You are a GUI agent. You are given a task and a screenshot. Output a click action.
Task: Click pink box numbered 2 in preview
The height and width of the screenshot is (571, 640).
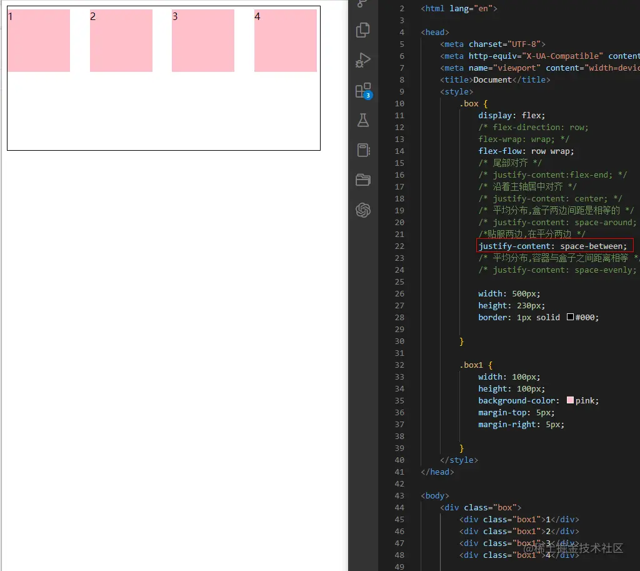(x=121, y=41)
